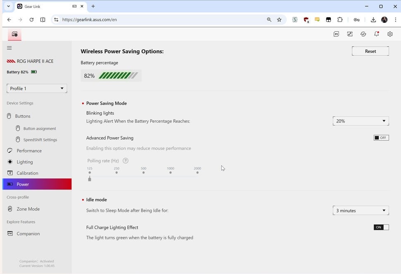Image resolution: width=401 pixels, height=274 pixels.
Task: Click the password key icon in browser toolbar
Action: pos(356,20)
